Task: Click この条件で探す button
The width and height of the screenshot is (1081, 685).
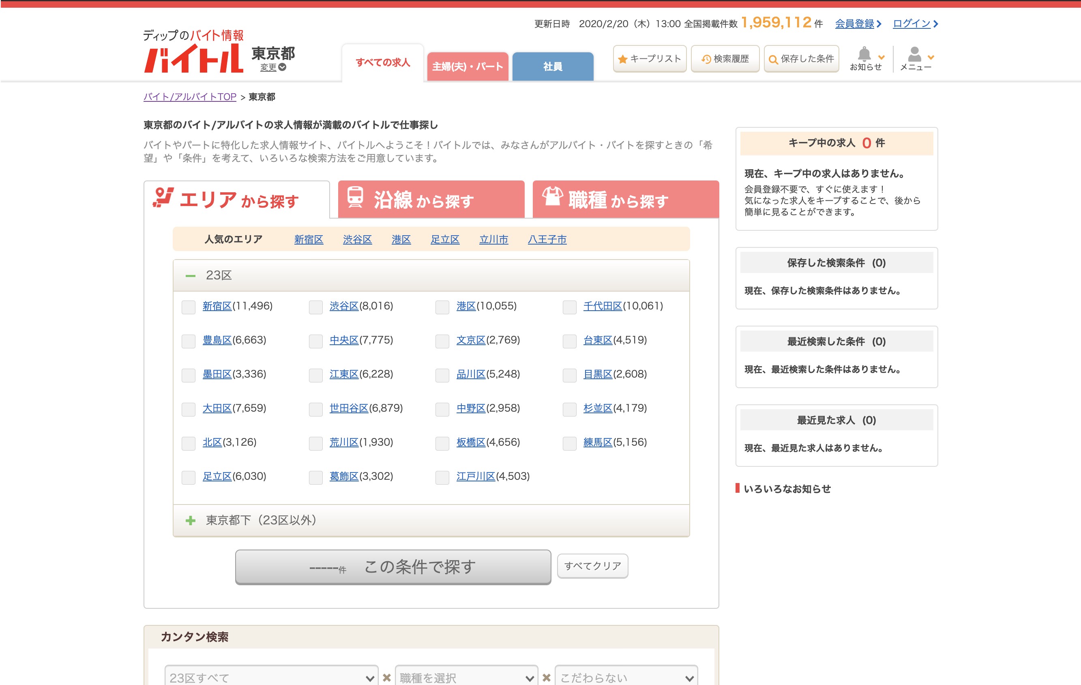Action: 393,567
